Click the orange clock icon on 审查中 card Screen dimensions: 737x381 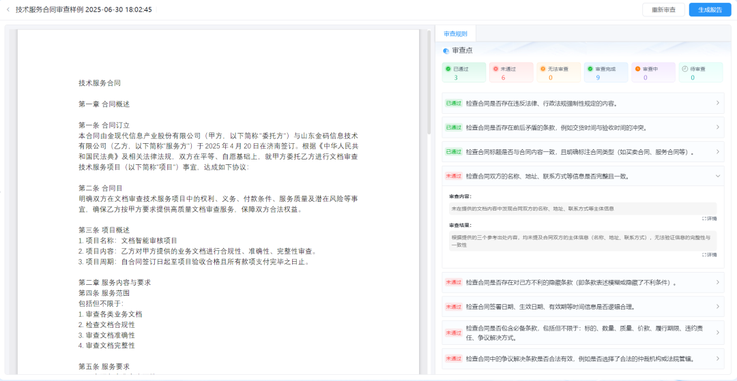tap(637, 69)
